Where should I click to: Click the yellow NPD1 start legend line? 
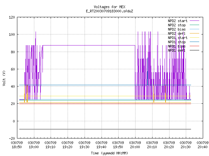pyautogui.click(x=194, y=38)
